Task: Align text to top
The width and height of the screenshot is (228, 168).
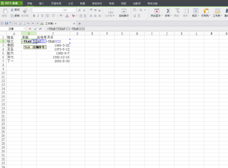Action: (x=91, y=10)
